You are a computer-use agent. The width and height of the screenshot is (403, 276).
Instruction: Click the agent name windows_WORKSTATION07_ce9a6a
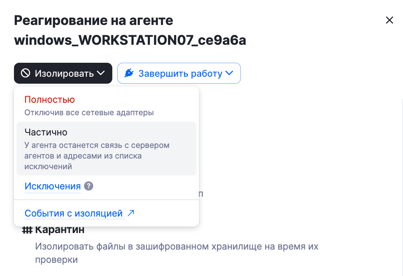coord(130,41)
